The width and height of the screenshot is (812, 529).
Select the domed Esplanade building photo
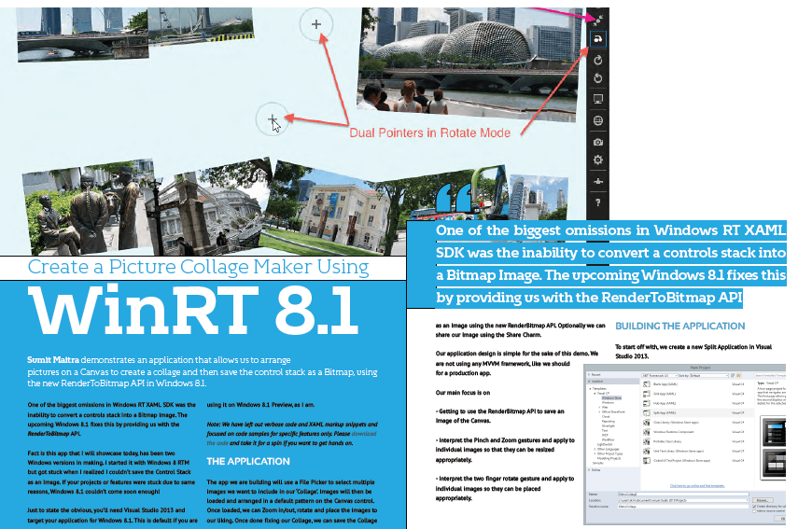470,64
